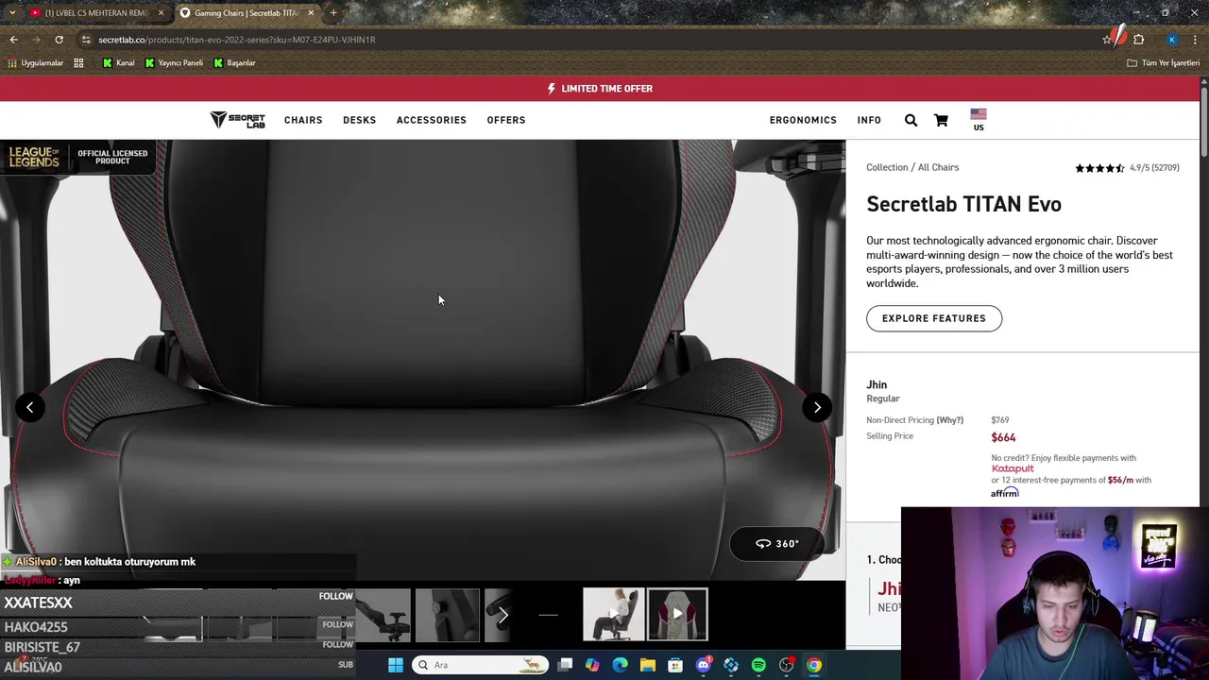Viewport: 1209px width, 680px height.
Task: Open the Uygulamalar apps bookmark
Action: [x=35, y=63]
